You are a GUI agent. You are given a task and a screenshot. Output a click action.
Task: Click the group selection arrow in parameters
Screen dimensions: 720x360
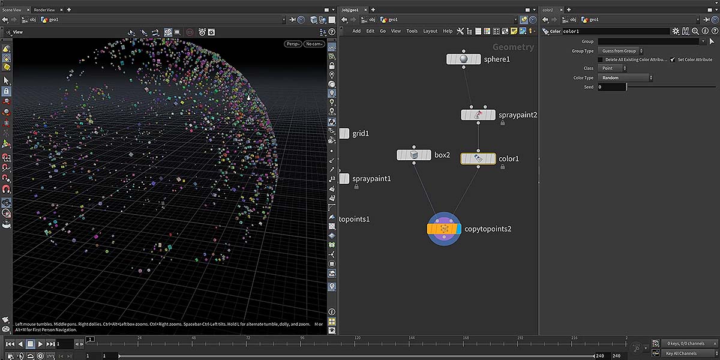pos(712,41)
